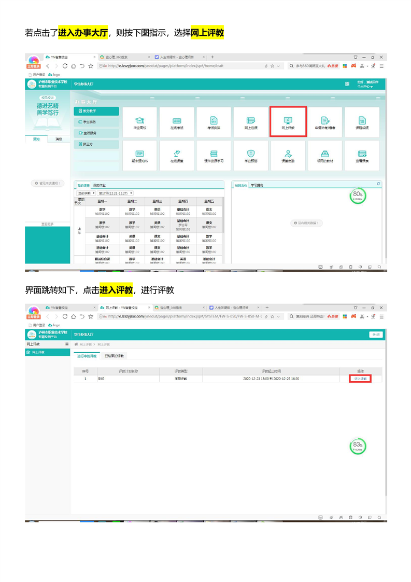Open the 课堂出勤 attendance tile
Image resolution: width=411 pixels, height=582 pixels.
288,156
